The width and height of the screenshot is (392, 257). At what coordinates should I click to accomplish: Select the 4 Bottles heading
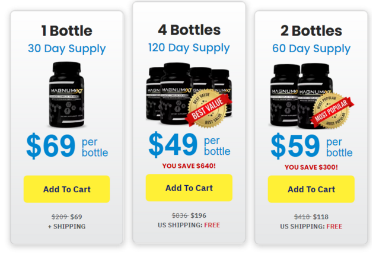[189, 30]
